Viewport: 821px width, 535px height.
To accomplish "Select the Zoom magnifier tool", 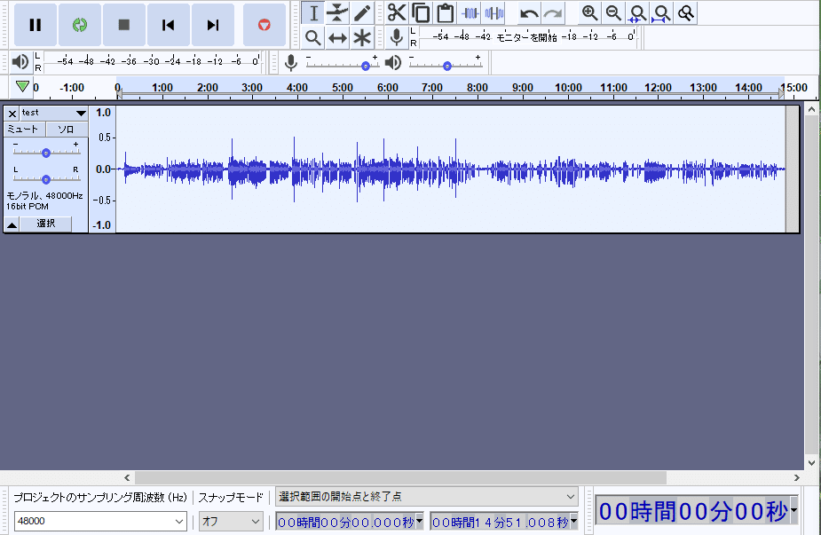I will click(x=313, y=37).
